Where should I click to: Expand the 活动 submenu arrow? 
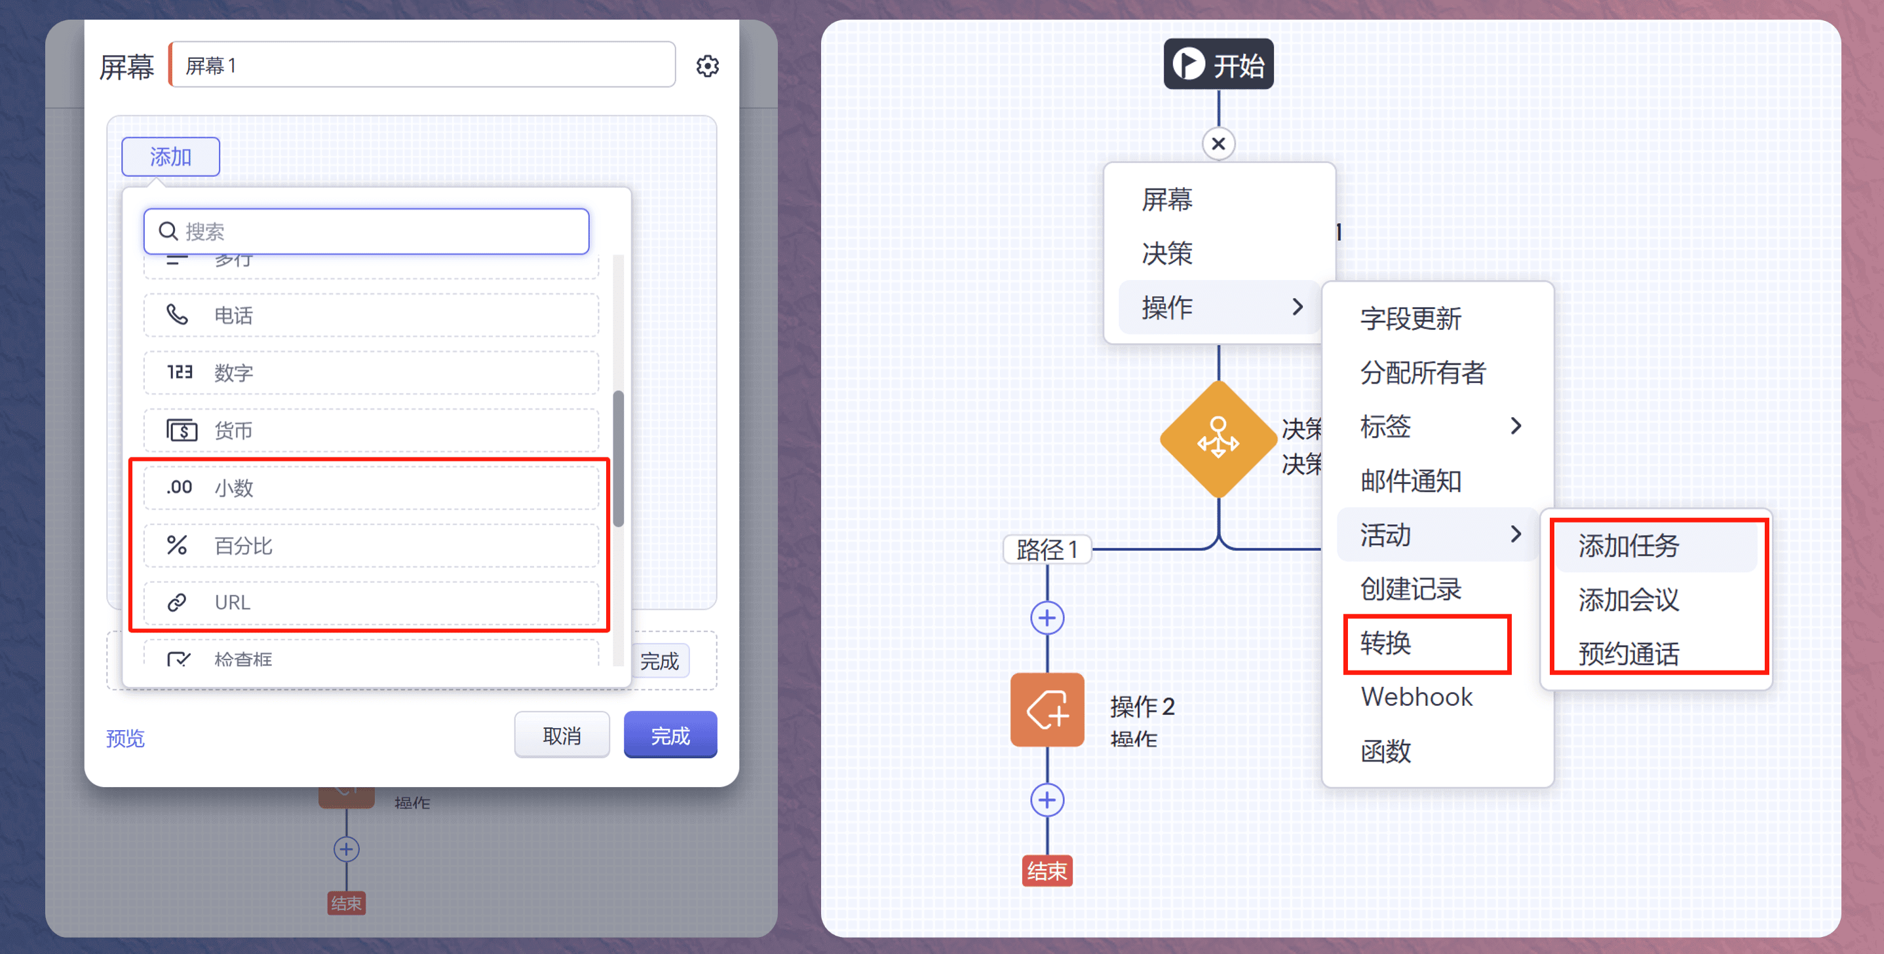1515,534
